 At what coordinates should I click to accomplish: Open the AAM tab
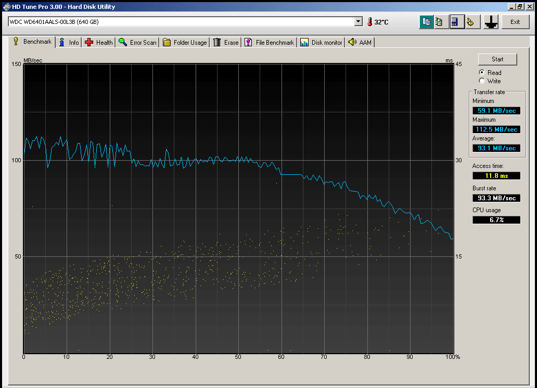[360, 43]
